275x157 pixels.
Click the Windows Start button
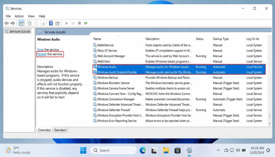tap(83, 150)
